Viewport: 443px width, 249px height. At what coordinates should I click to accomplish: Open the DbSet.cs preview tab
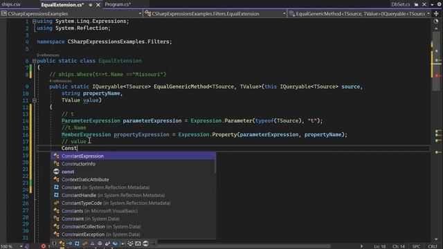click(x=400, y=5)
